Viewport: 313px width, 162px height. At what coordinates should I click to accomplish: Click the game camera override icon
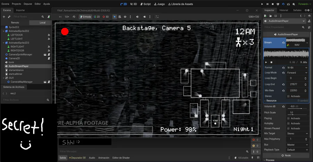pyautogui.click(x=145, y=17)
